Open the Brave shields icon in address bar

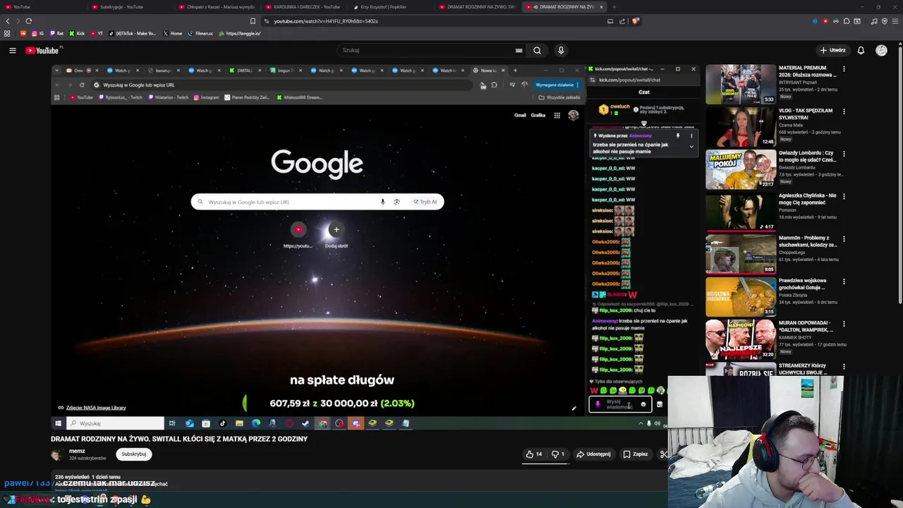pos(635,21)
